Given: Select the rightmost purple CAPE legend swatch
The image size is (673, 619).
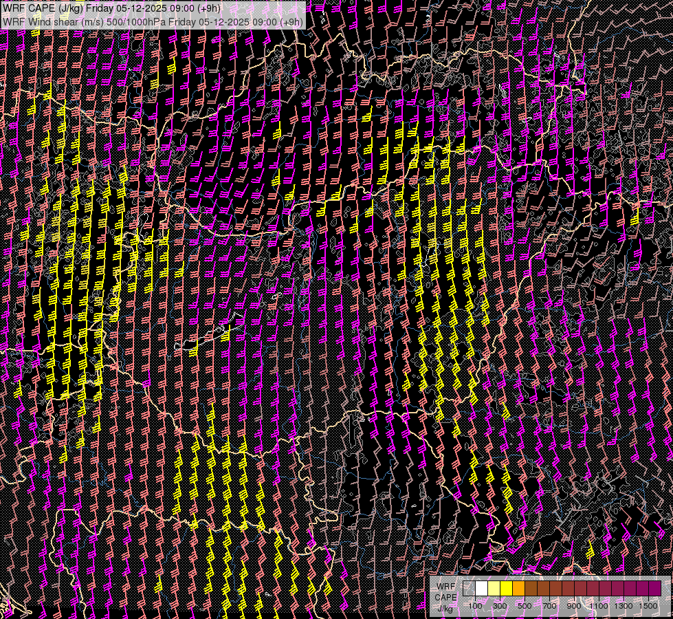Looking at the screenshot, I should pyautogui.click(x=654, y=588).
